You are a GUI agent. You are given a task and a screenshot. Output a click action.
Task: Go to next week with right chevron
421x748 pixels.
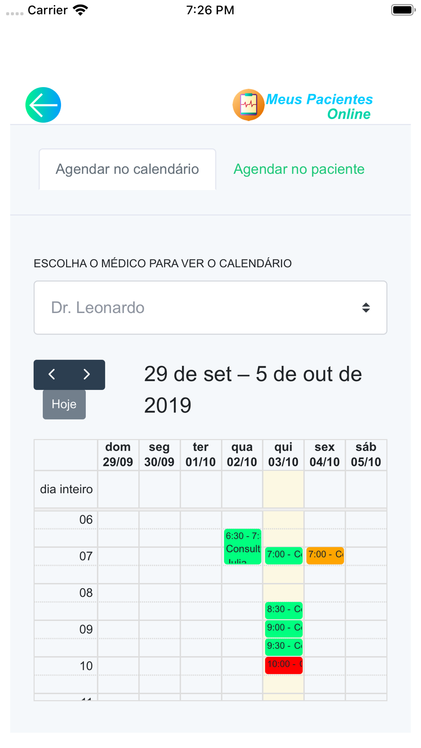coord(87,374)
